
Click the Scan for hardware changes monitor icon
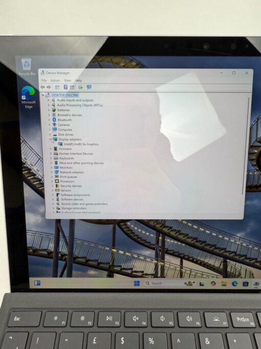(x=89, y=87)
